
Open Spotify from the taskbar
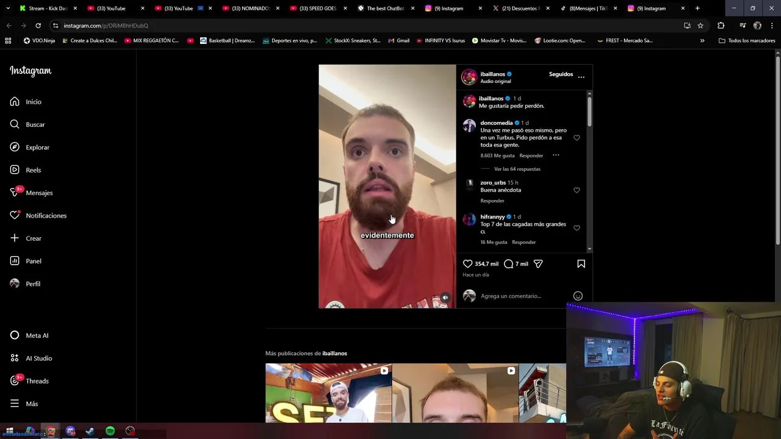(x=110, y=431)
